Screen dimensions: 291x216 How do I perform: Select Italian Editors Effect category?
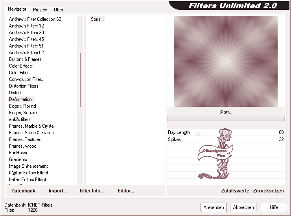(28, 179)
